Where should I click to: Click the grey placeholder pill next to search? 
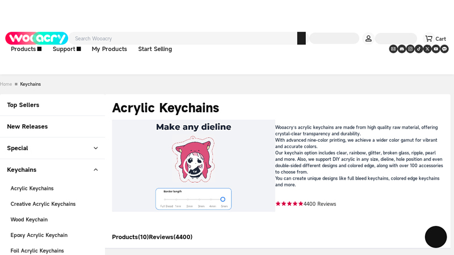tap(334, 38)
